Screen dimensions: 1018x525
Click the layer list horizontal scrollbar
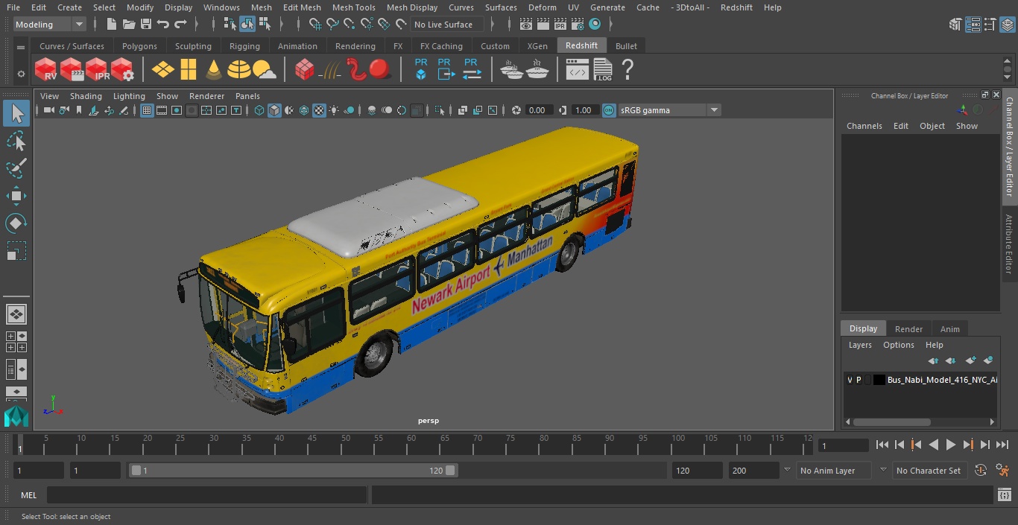tap(892, 421)
